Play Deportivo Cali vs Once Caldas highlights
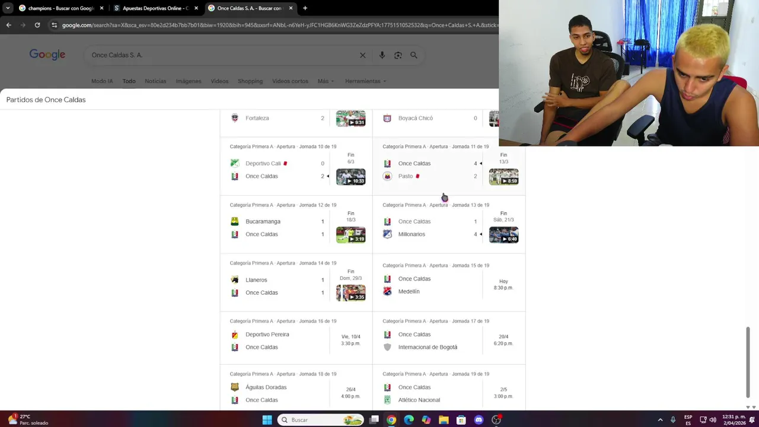Viewport: 759px width, 427px height. pos(351,177)
